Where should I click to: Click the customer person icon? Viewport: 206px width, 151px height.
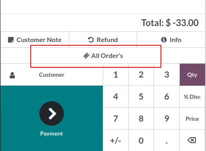coord(12,75)
